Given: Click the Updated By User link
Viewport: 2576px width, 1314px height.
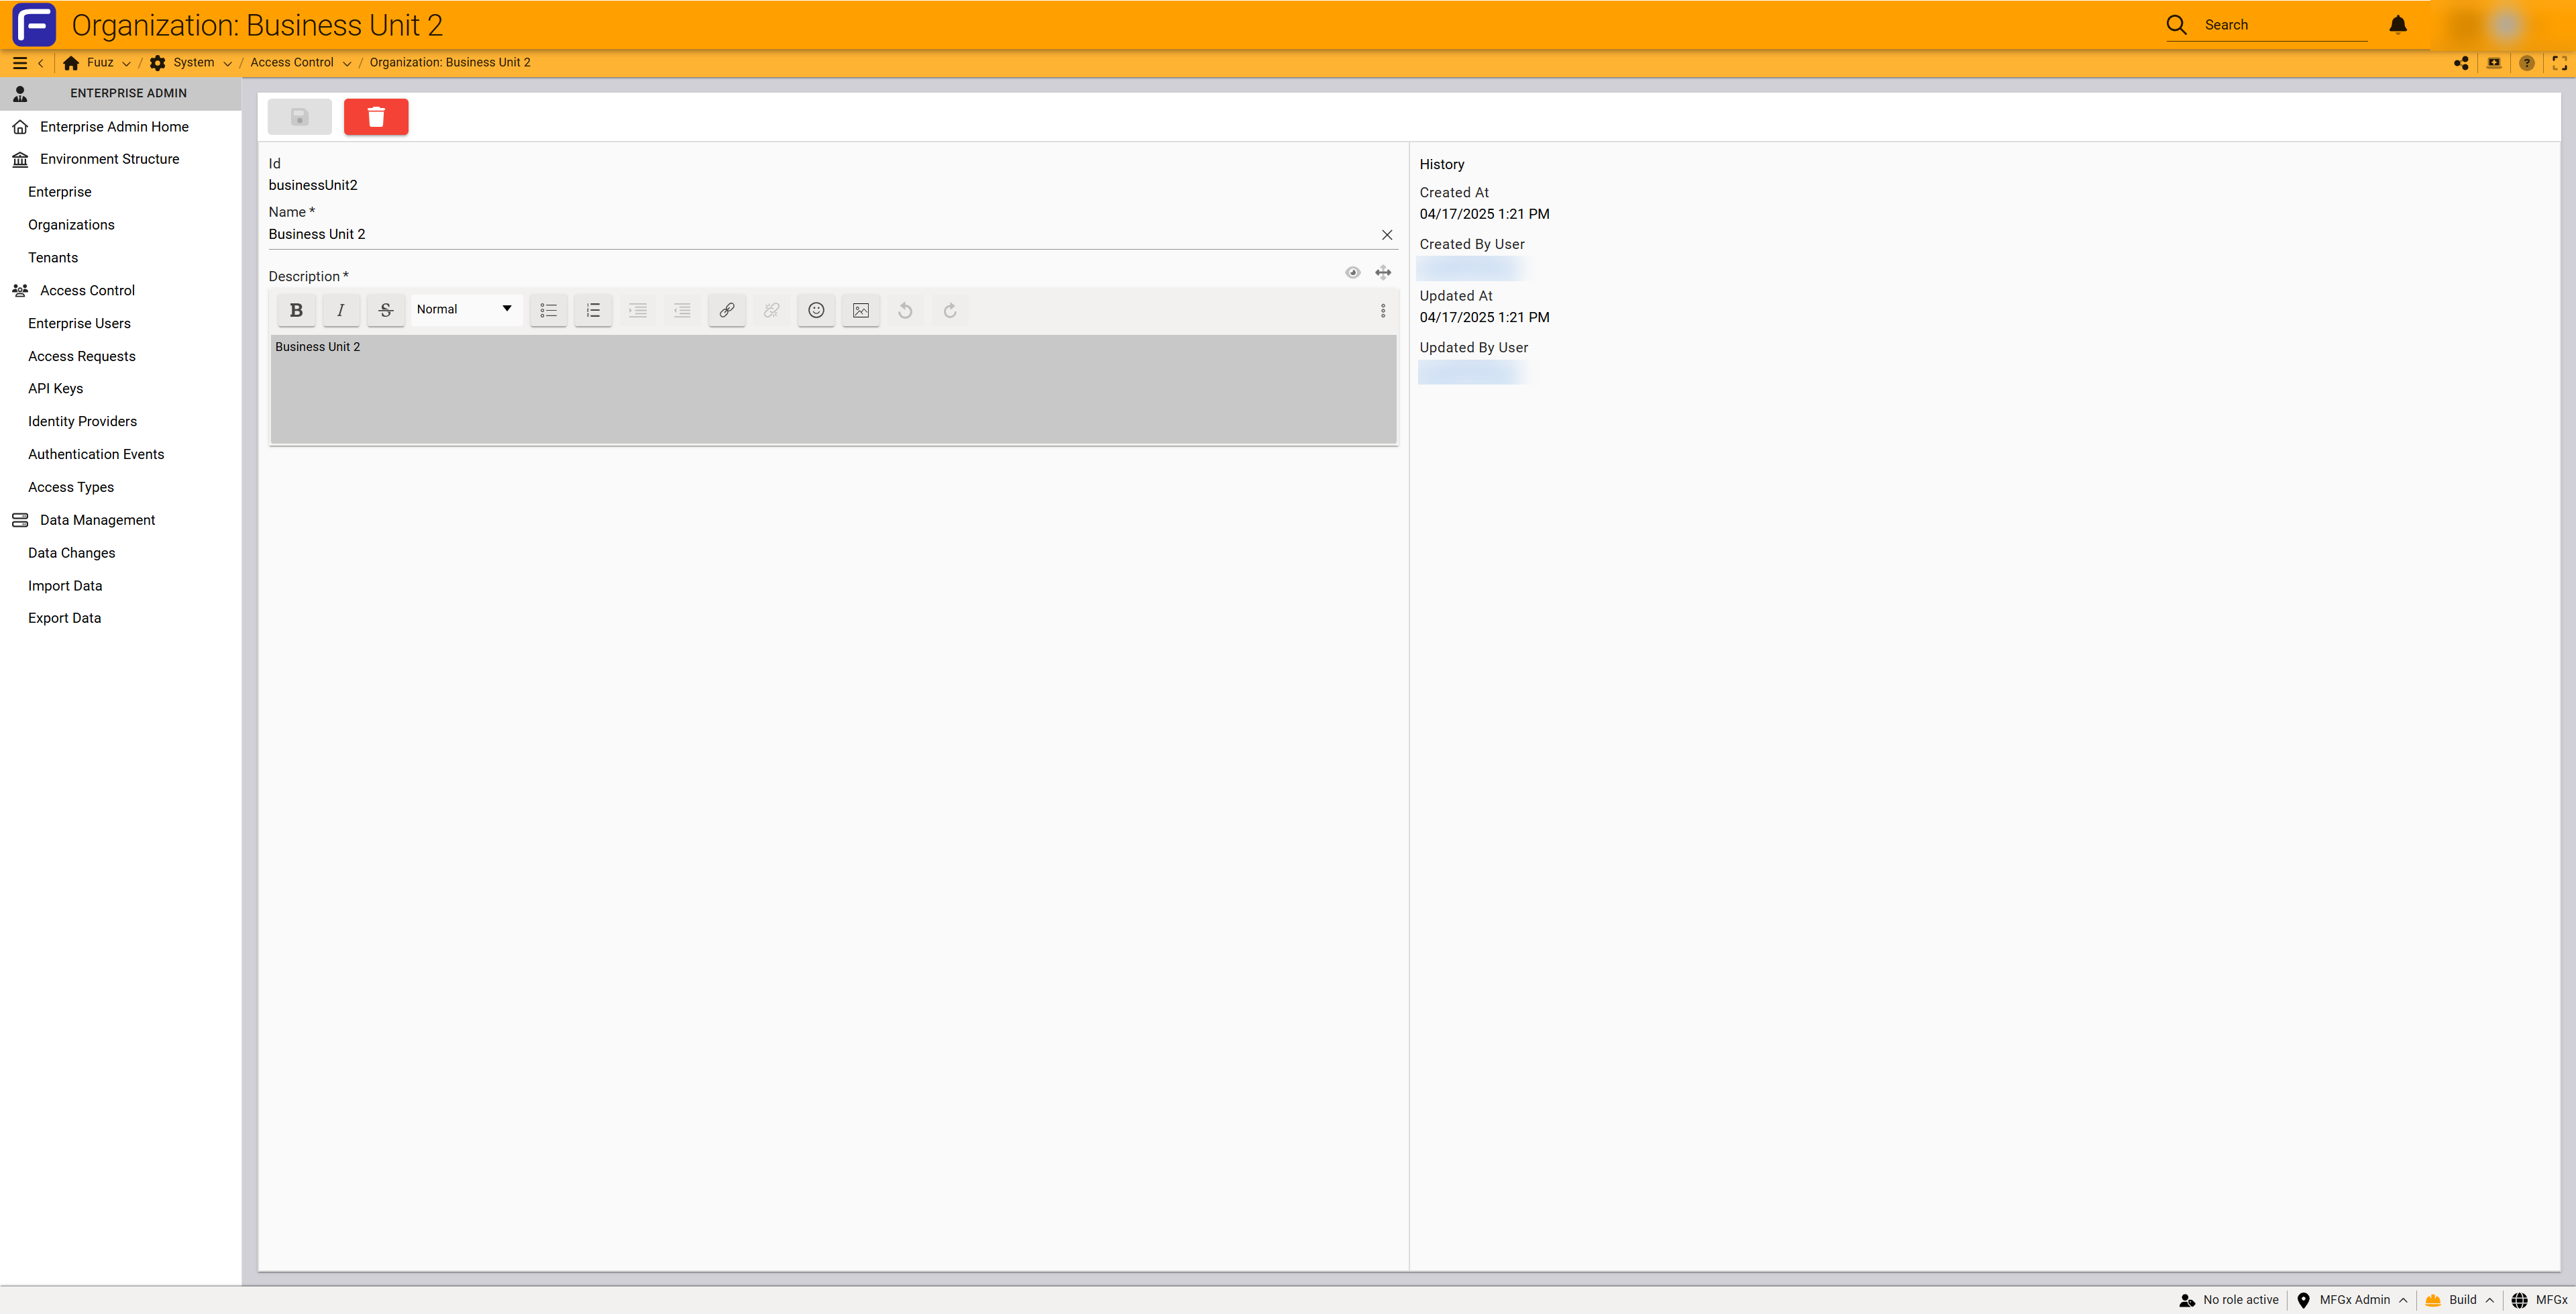Looking at the screenshot, I should [1470, 373].
